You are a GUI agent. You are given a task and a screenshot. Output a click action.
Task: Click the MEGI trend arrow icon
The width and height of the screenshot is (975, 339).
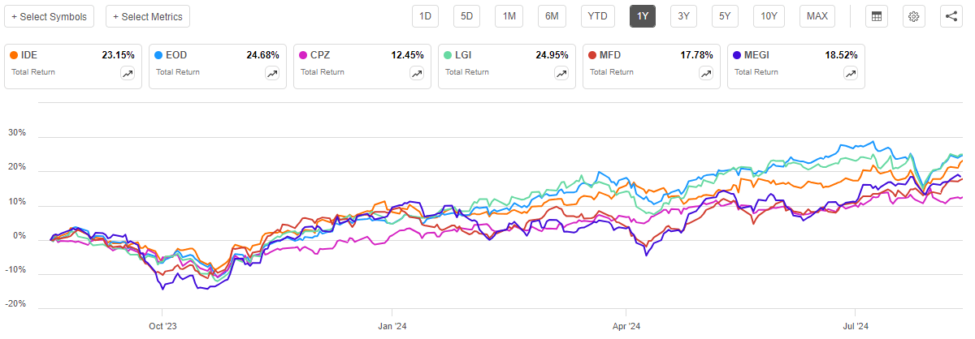[x=851, y=73]
